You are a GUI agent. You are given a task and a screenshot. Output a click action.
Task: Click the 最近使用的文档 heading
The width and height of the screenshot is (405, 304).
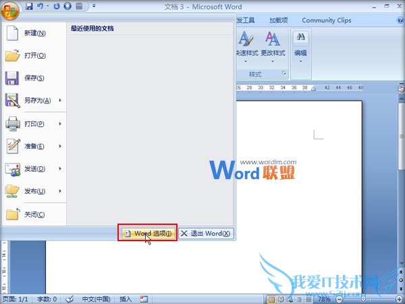pos(92,28)
